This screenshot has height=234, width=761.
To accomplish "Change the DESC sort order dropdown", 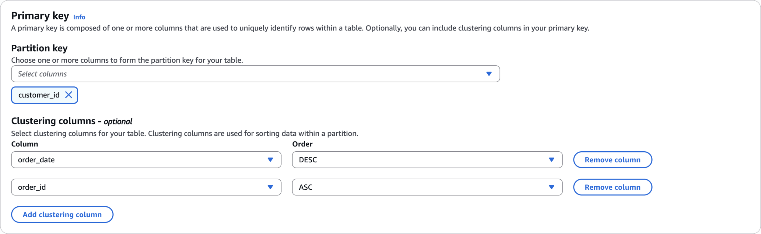I will 420,160.
